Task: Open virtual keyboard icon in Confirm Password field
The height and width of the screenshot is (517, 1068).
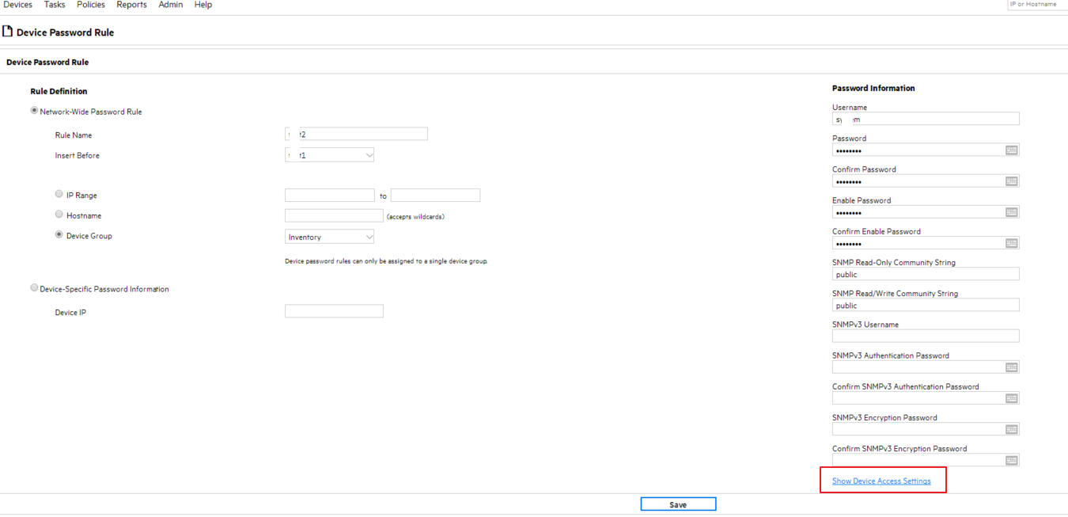Action: pyautogui.click(x=1011, y=181)
